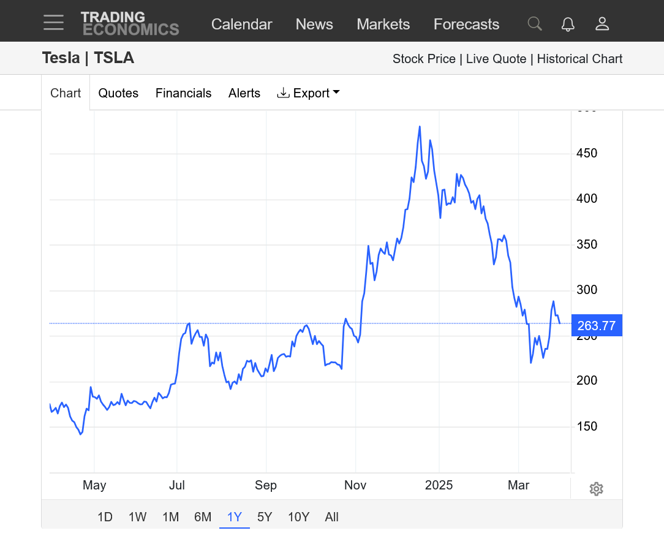This screenshot has height=536, width=664.
Task: Open the Forecasts menu item
Action: tap(466, 25)
